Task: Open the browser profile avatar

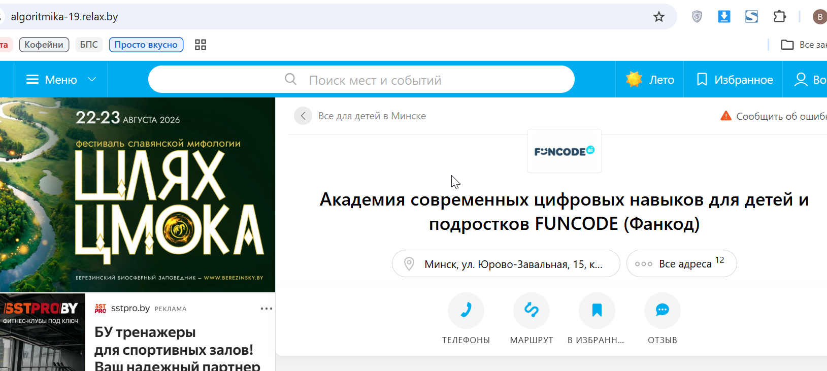Action: point(819,17)
